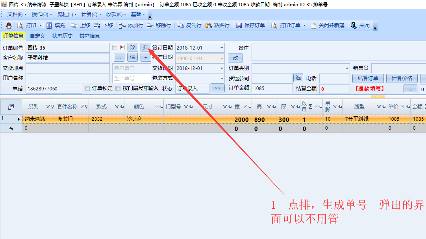This screenshot has height=239, width=426.
Task: Save the order with 保存订单
Action: (x=250, y=26)
